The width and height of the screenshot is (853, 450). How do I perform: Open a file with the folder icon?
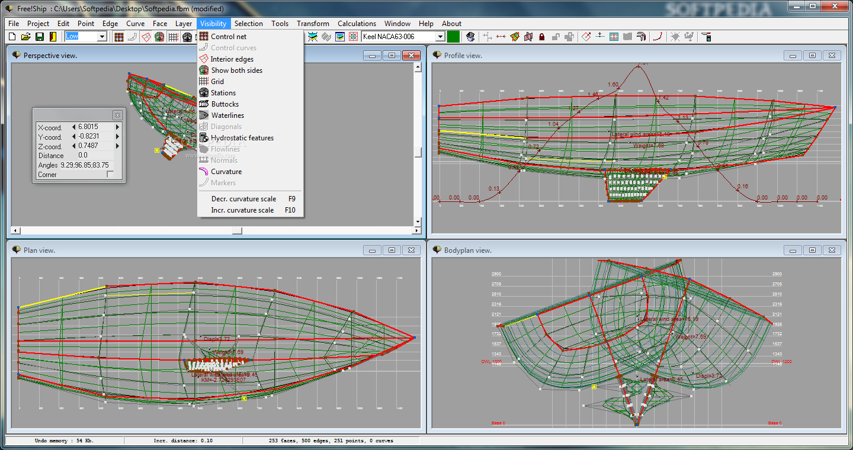(x=26, y=37)
